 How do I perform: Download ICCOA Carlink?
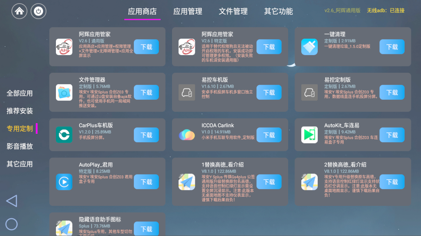tap(269, 135)
